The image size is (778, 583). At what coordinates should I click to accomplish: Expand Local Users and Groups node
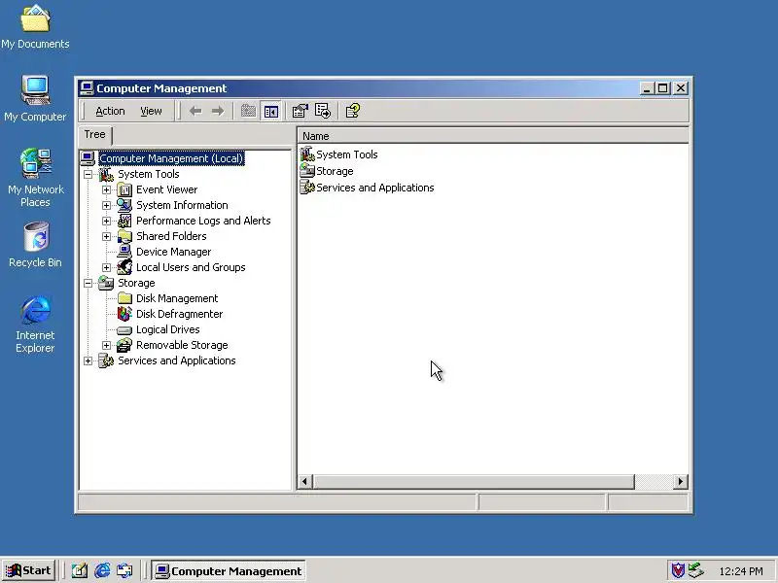[106, 267]
